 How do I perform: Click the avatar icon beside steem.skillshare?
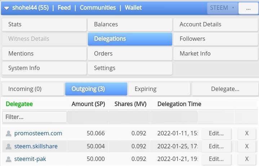coord(8,146)
